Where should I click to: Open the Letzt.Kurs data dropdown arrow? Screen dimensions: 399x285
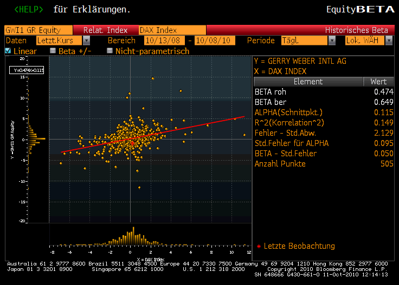[x=86, y=41]
